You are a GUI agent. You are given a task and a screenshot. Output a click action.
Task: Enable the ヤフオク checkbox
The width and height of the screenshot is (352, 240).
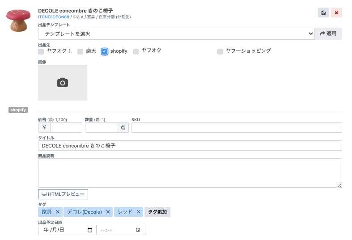(x=136, y=51)
